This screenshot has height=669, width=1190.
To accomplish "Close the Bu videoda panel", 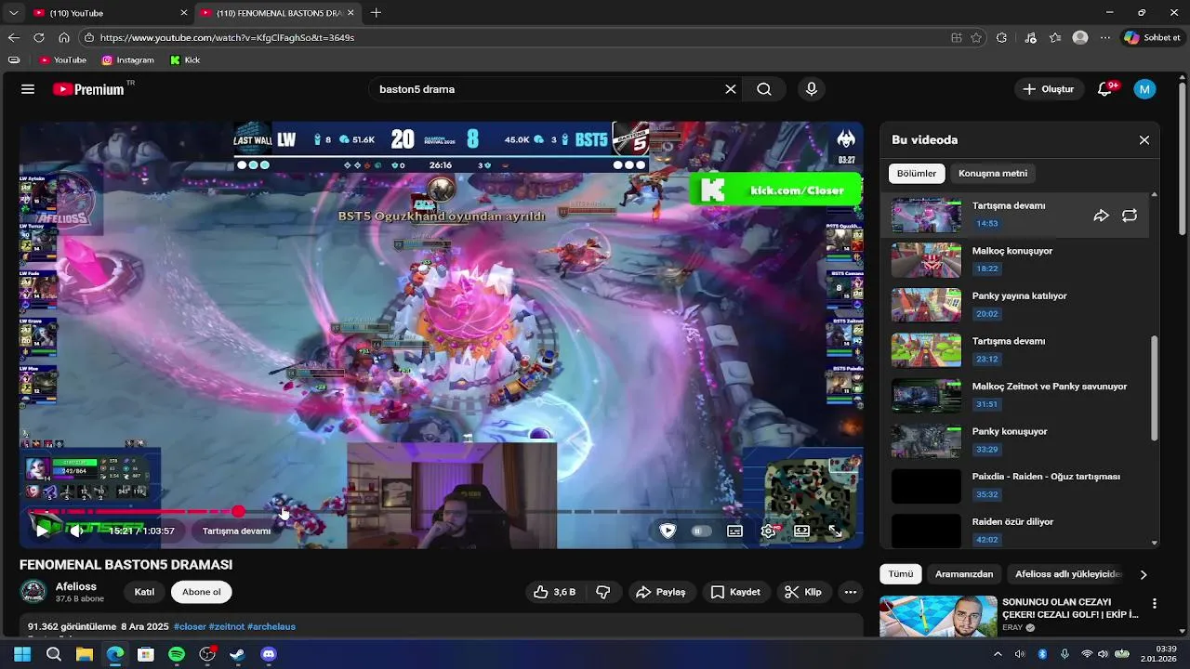I will pyautogui.click(x=1144, y=140).
